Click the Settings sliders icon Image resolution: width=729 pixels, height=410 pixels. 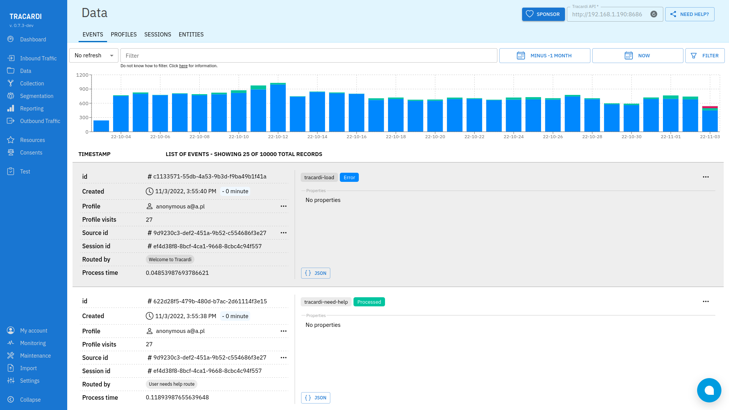[11, 380]
